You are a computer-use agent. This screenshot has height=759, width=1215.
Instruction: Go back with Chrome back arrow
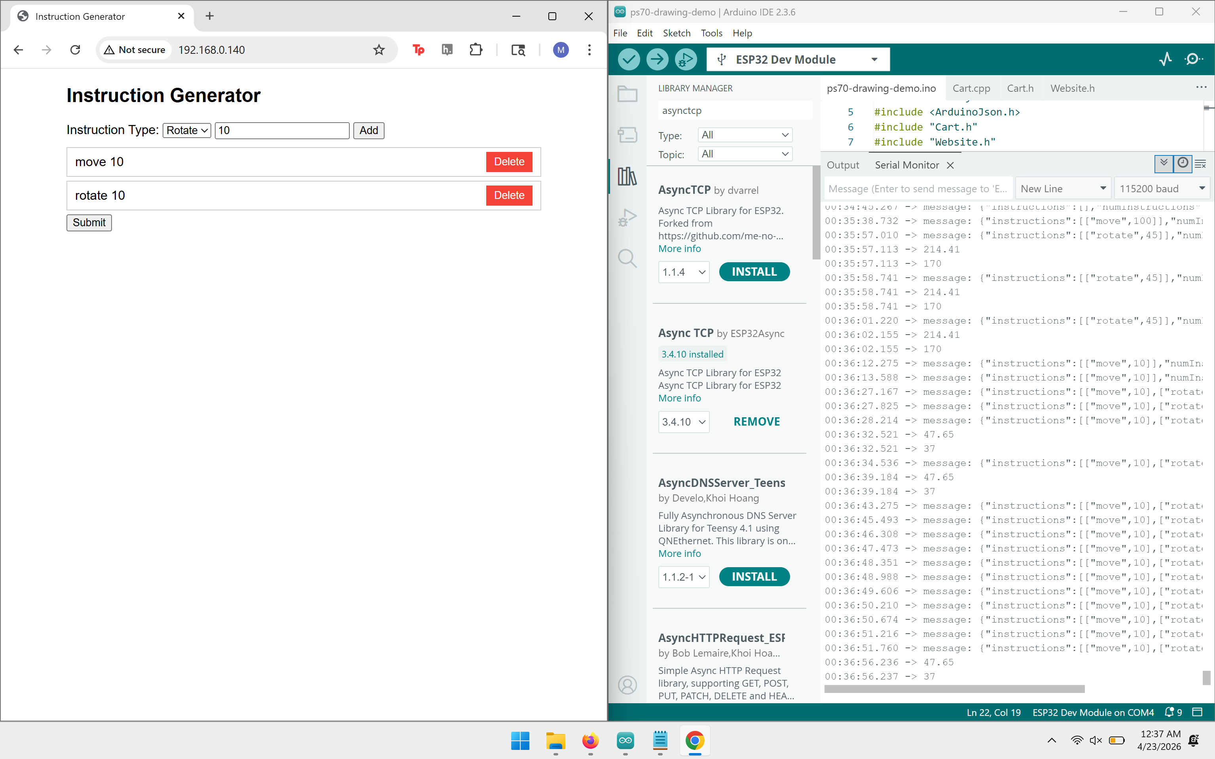click(x=19, y=50)
